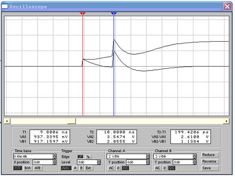Click Channel A Y position field
The height and width of the screenshot is (177, 235).
tap(136, 162)
